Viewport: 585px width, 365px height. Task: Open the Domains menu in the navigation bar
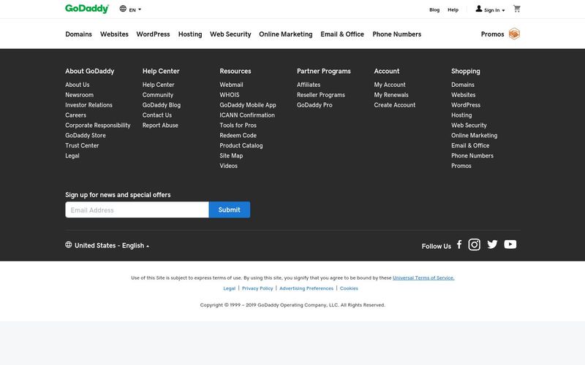point(78,34)
